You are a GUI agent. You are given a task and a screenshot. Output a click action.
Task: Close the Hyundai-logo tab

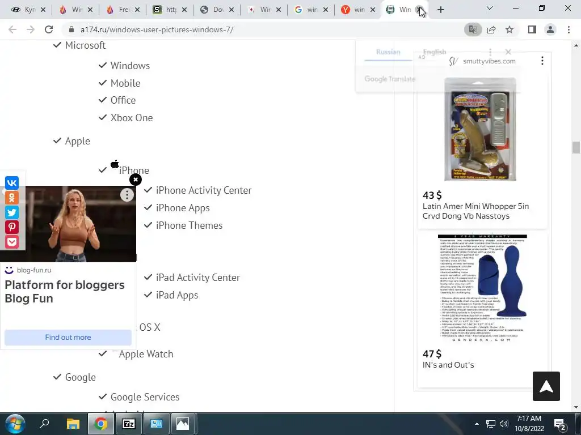pos(43,10)
